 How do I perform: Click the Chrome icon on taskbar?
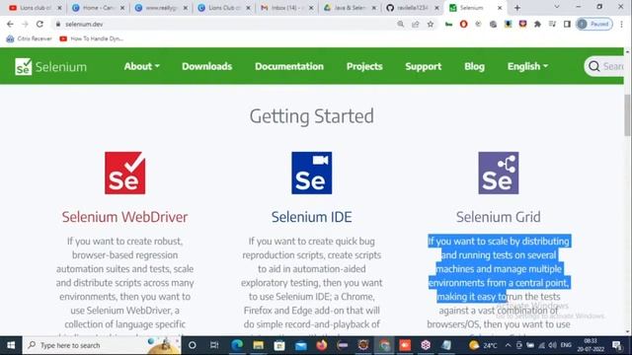point(384,345)
